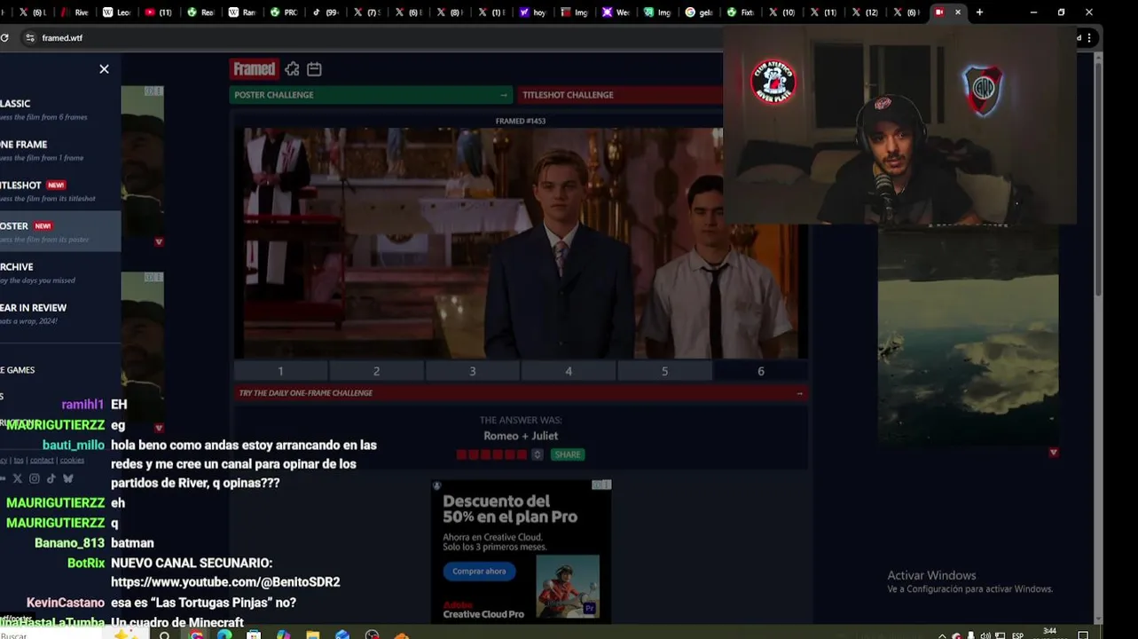This screenshot has width=1138, height=639.
Task: Open the TikTok social icon in sidebar
Action: coord(51,478)
